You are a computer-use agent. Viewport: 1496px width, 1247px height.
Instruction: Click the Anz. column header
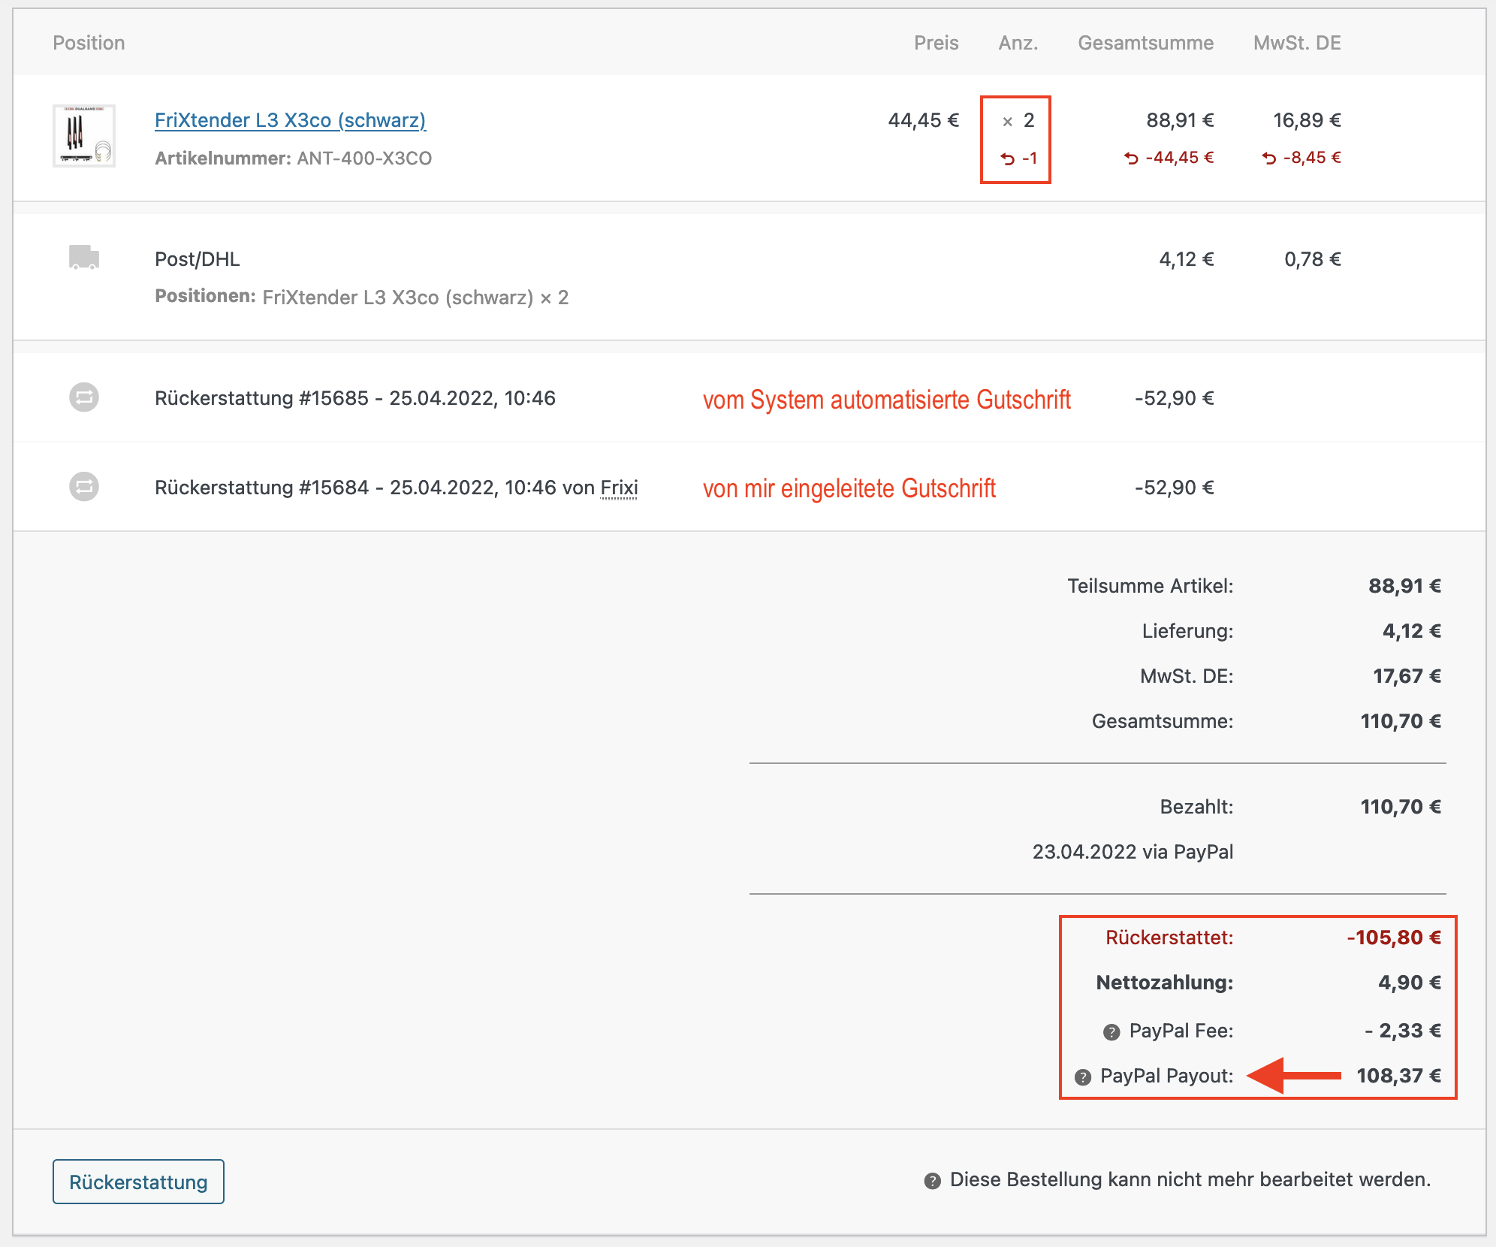[x=1018, y=43]
